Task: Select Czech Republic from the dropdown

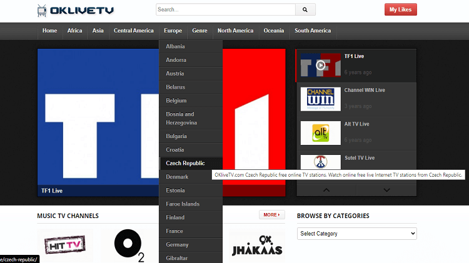Action: tap(191, 163)
